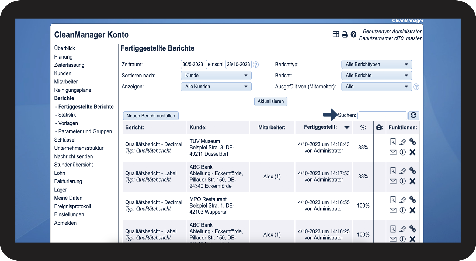Open Lager in the sidebar

point(60,190)
